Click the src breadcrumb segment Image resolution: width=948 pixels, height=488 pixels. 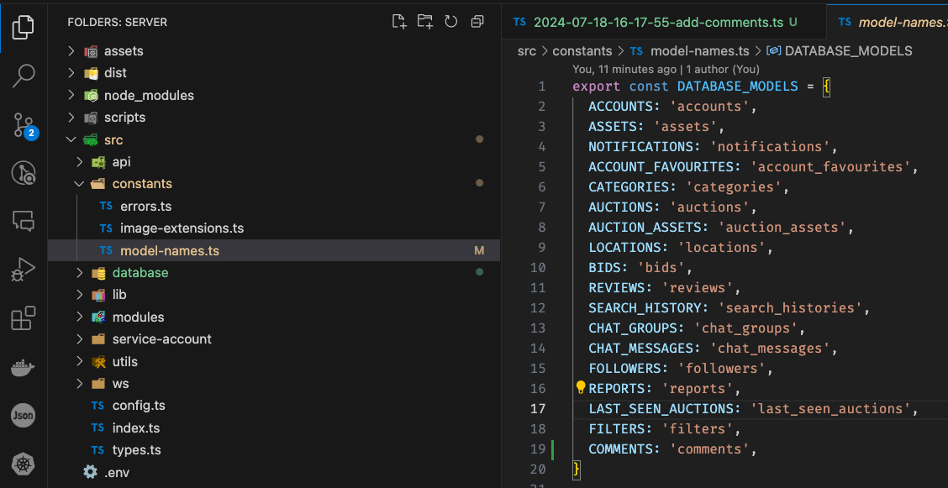click(527, 50)
